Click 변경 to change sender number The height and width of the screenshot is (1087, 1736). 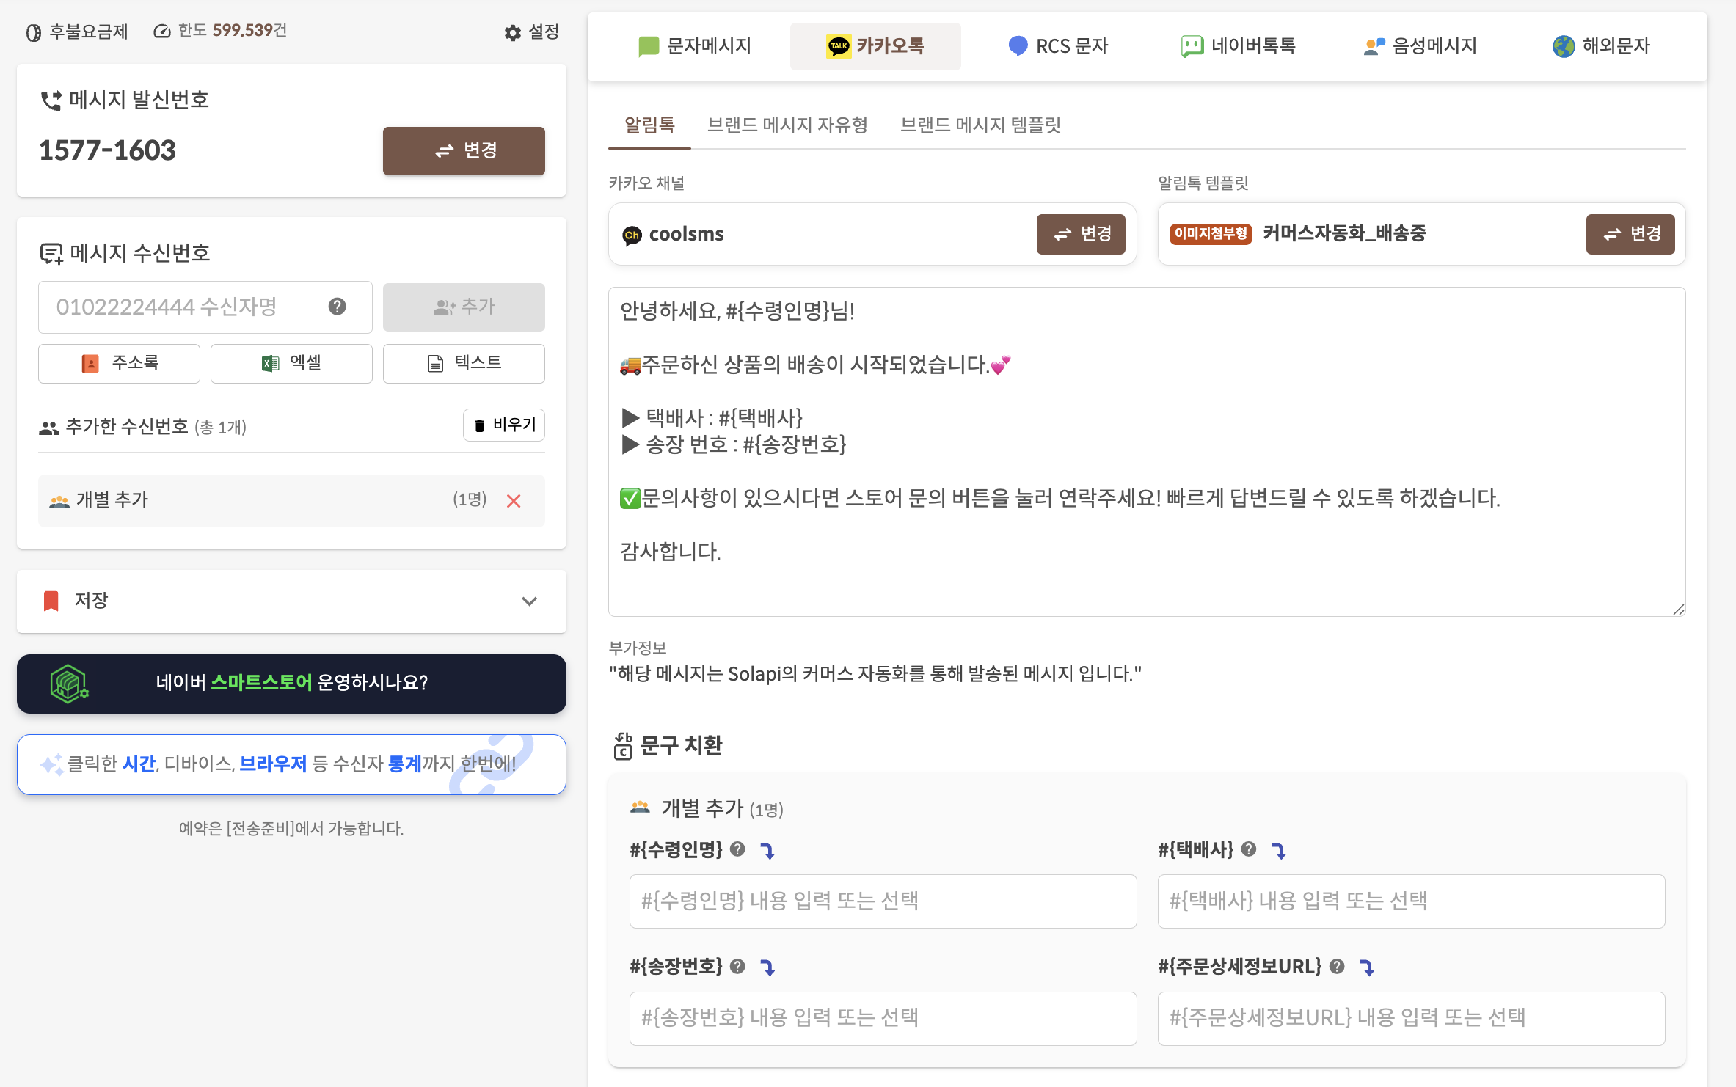tap(463, 150)
